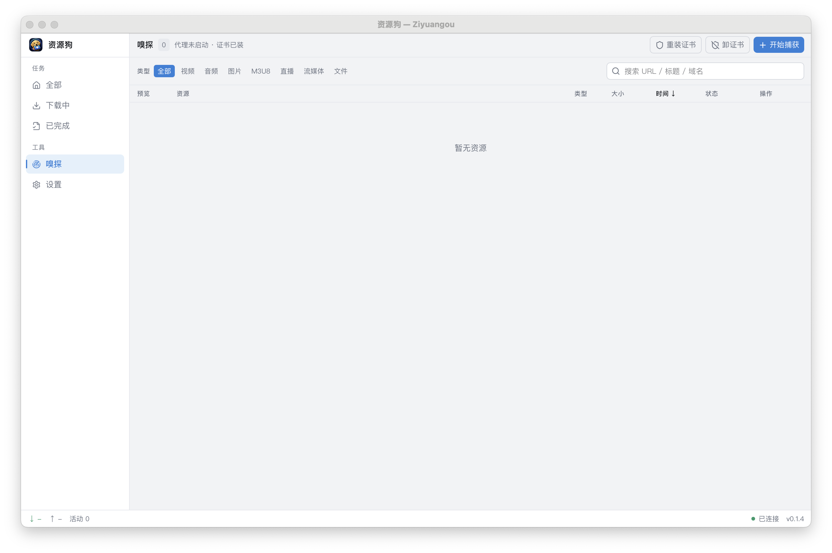This screenshot has height=553, width=832.
Task: Click the 代理未启动 · 证书已装 status text
Action: [209, 45]
